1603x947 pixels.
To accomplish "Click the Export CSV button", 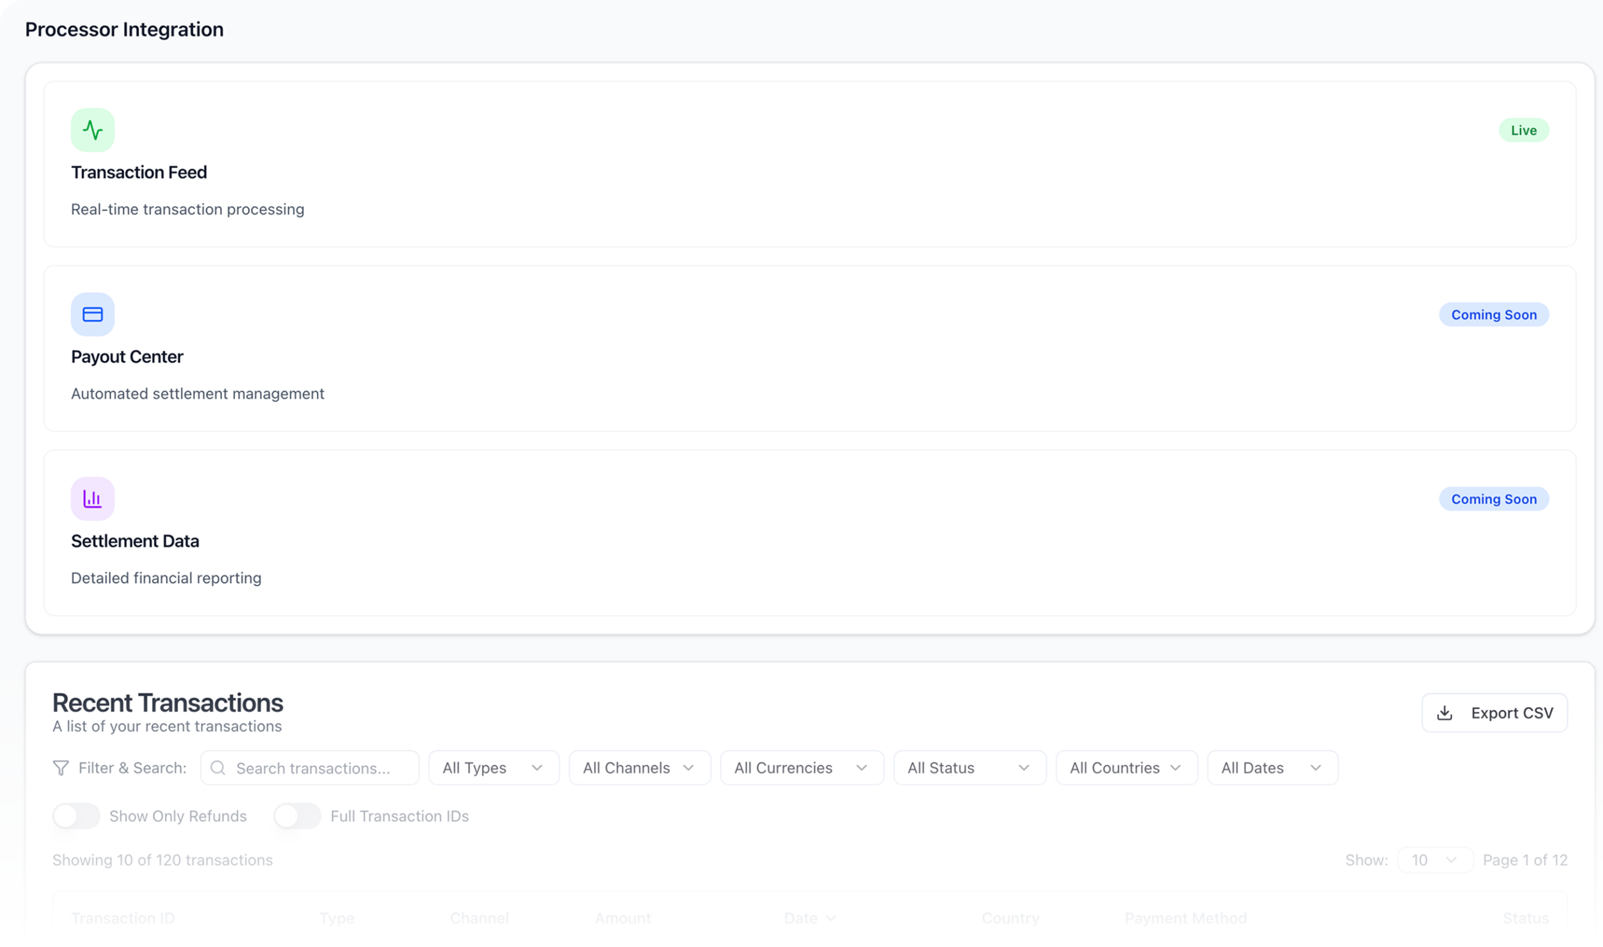I will (1494, 713).
